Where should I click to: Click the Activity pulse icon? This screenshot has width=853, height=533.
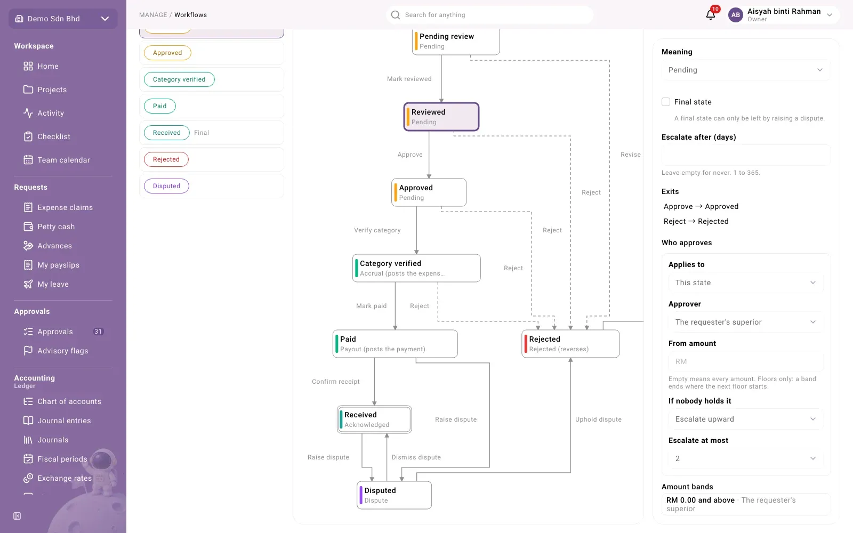[28, 113]
